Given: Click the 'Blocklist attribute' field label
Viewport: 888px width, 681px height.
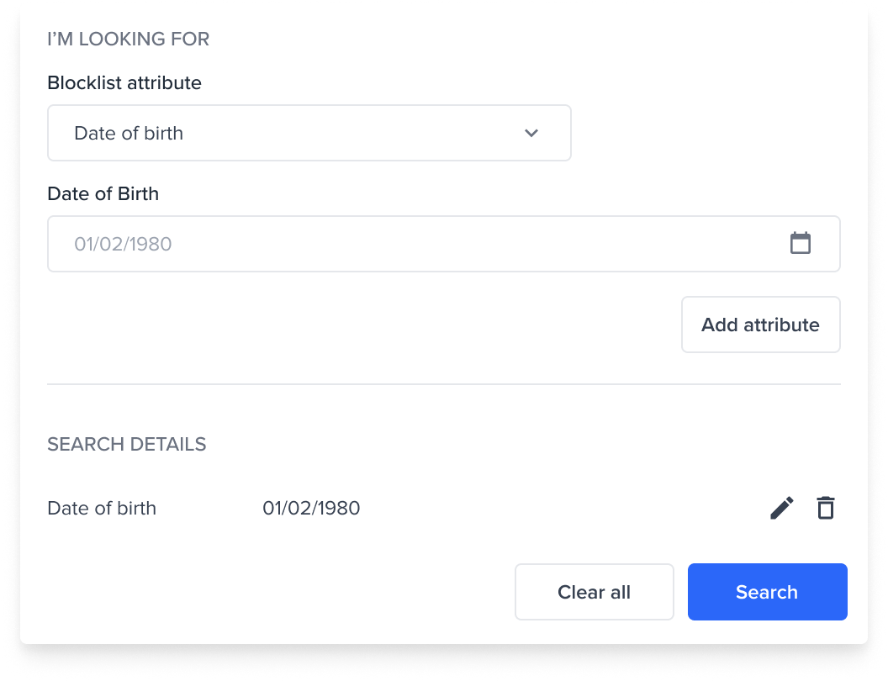Looking at the screenshot, I should (124, 83).
